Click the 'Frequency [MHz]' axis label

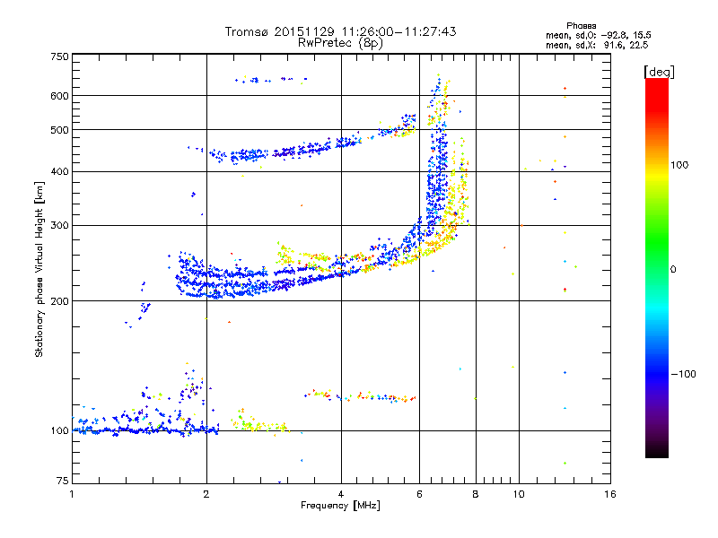[x=340, y=506]
